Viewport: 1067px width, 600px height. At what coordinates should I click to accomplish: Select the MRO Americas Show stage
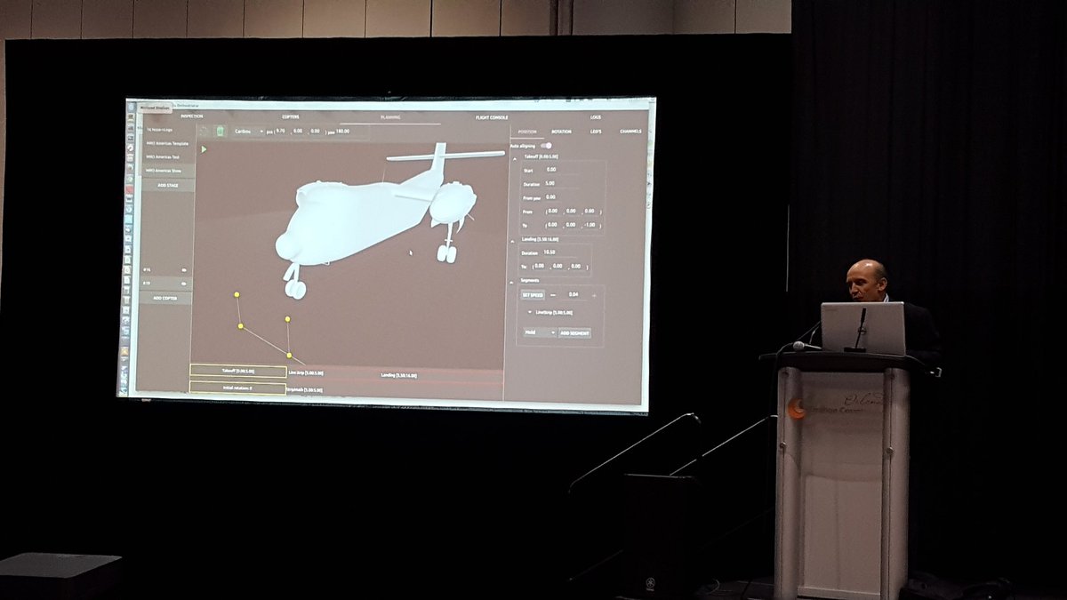coord(168,171)
